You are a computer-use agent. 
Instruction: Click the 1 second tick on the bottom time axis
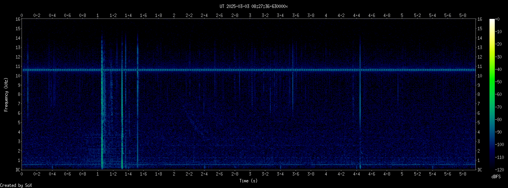click(98, 174)
